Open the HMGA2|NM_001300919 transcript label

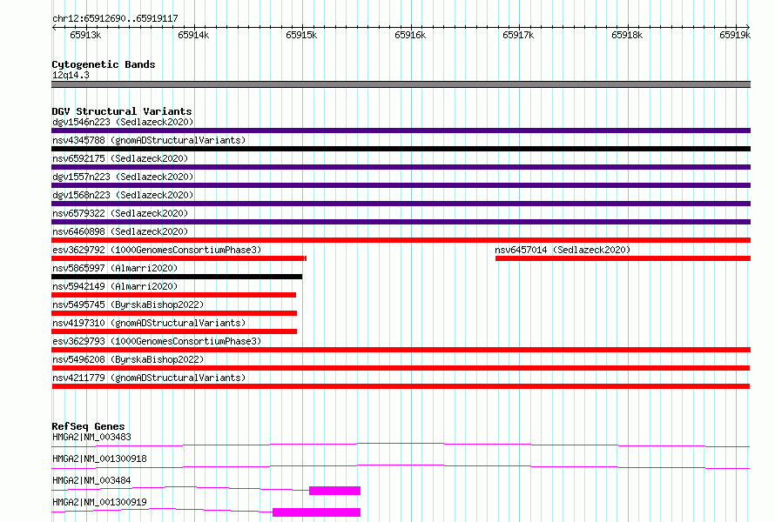click(x=99, y=502)
